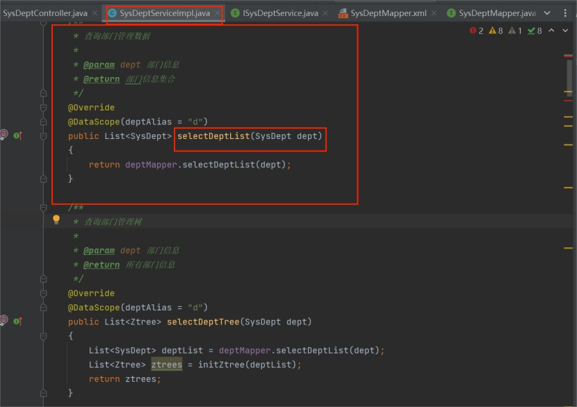Click the @DataScope annotation above selectDeptList
Screen dimensions: 577x407
click(94, 122)
